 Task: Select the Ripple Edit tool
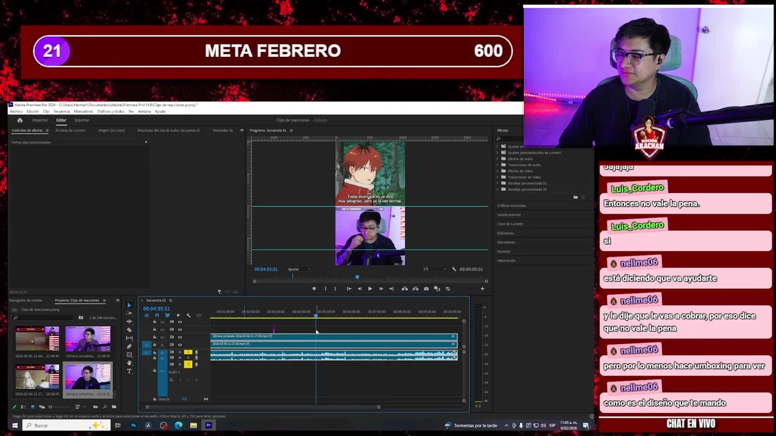(129, 322)
